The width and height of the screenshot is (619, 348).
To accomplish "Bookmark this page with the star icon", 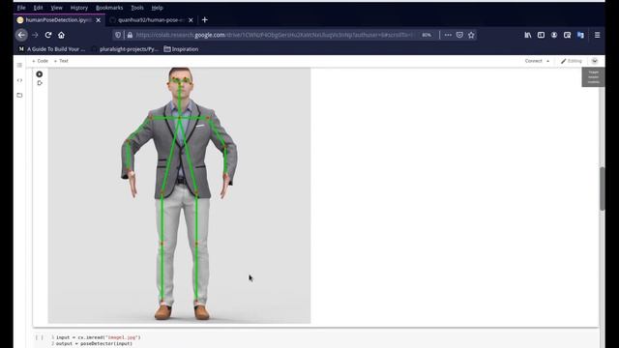I will click(471, 35).
